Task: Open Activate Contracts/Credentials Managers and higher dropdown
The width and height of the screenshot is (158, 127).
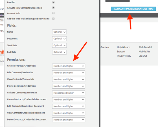Action: [x=69, y=93]
